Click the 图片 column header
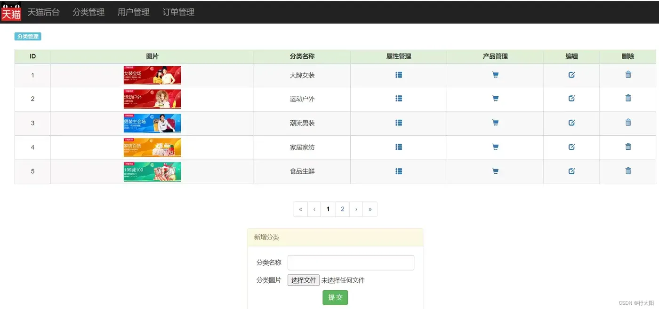This screenshot has width=659, height=309. pos(152,56)
